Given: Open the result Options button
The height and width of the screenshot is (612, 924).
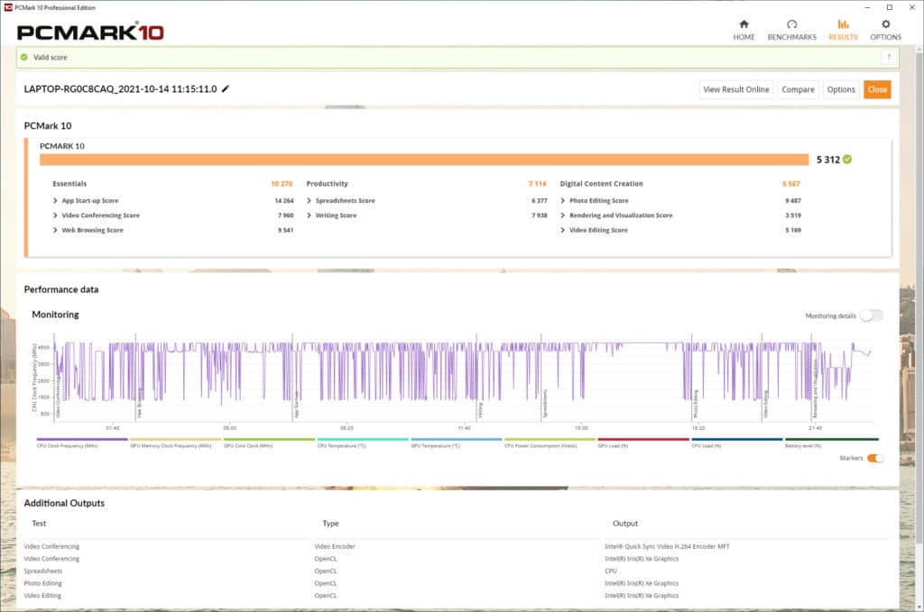Looking at the screenshot, I should click(841, 89).
